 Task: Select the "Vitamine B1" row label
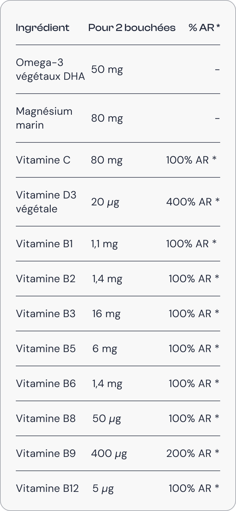[44, 244]
